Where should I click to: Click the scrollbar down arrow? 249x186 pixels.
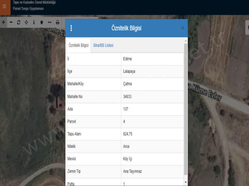click(185, 182)
